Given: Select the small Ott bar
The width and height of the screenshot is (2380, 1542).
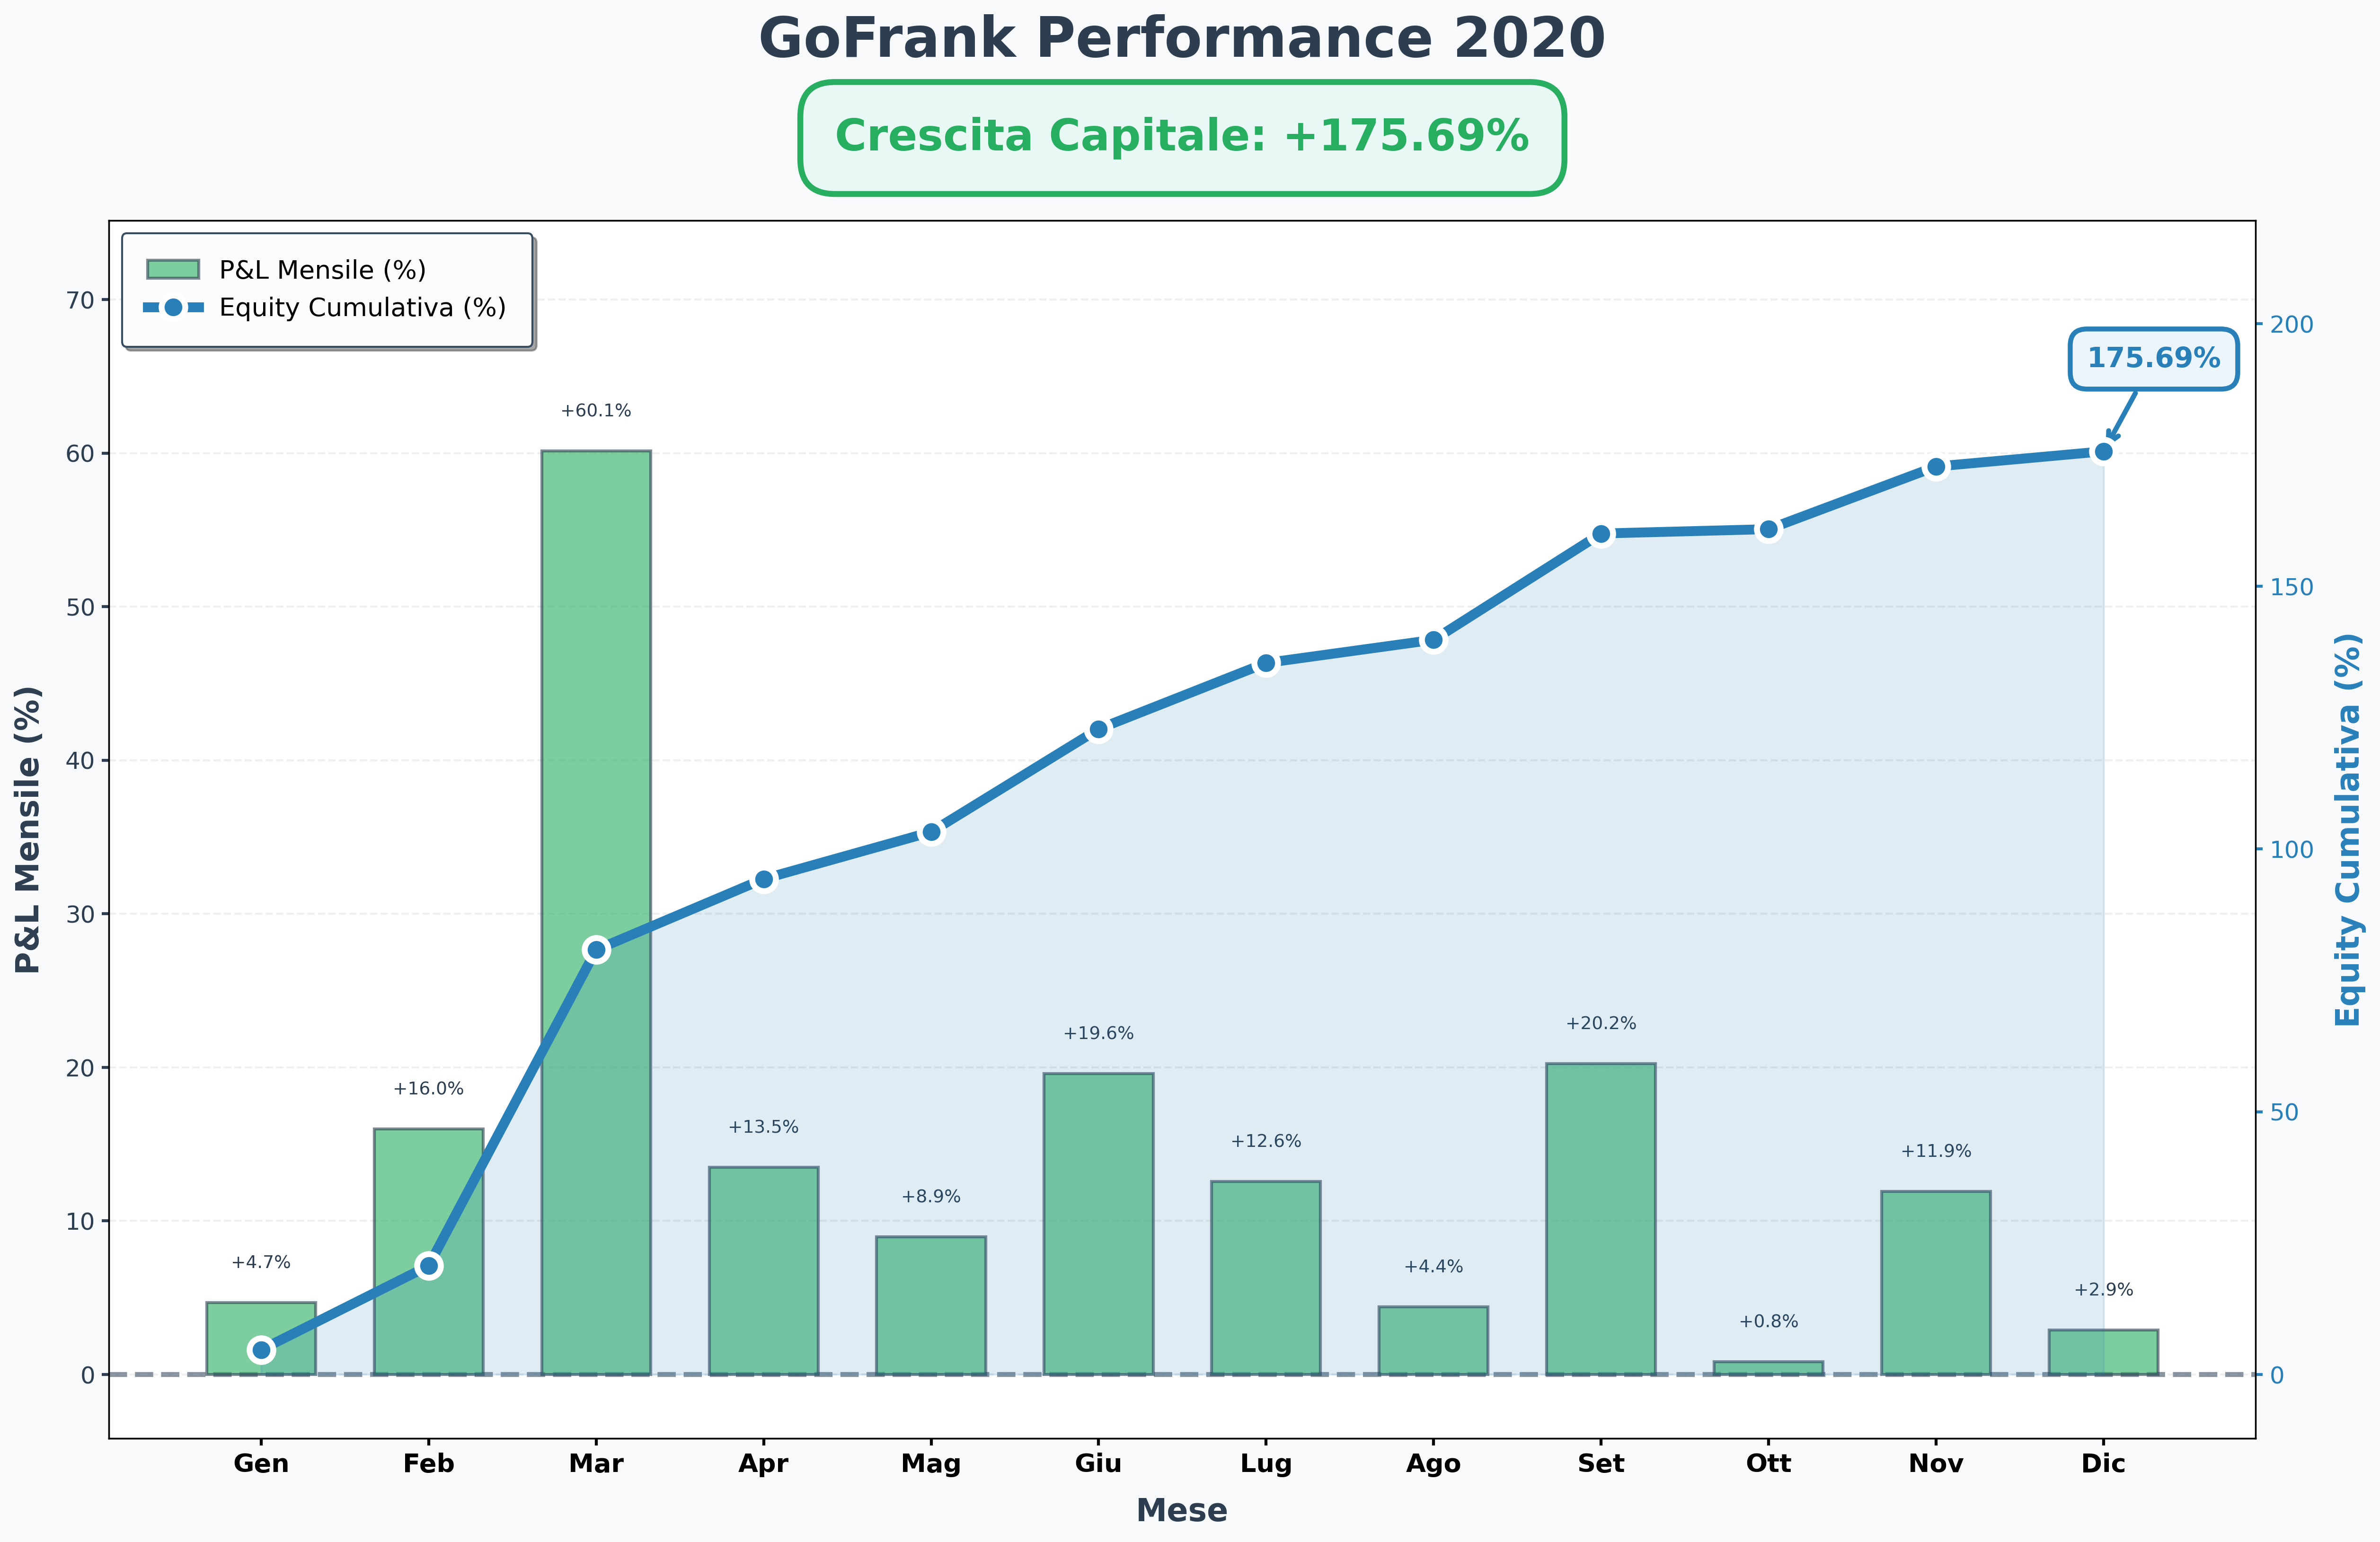Looking at the screenshot, I should pyautogui.click(x=1769, y=1368).
